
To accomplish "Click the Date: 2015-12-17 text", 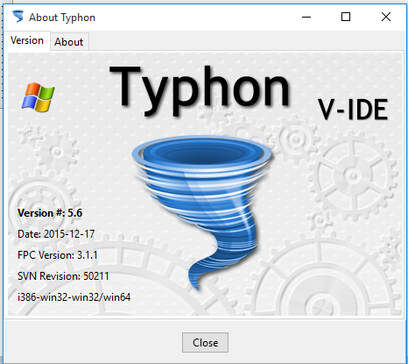I will coord(56,234).
